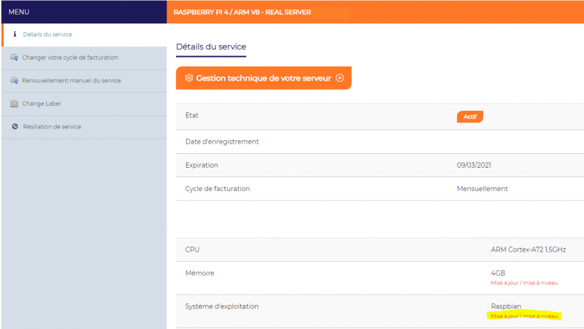Viewport: 584px width, 329px height.
Task: Click the Change Label icon
Action: (14, 104)
